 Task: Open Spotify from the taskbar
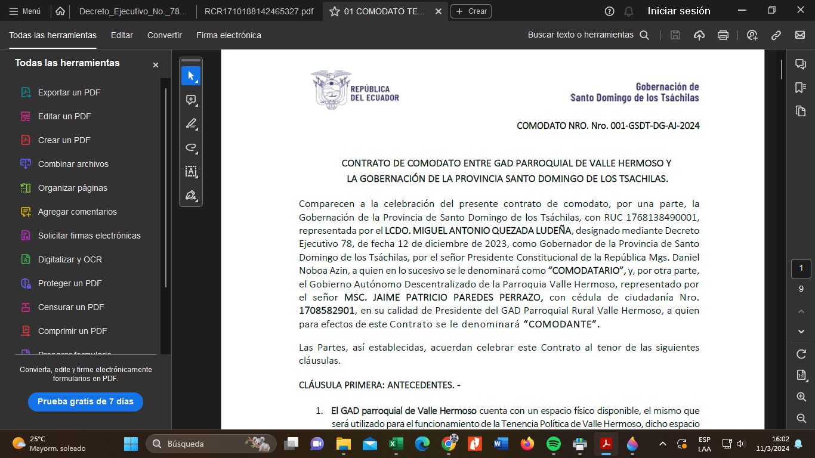[554, 444]
